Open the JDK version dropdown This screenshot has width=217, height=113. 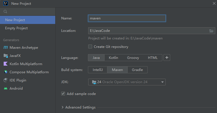pos(127,82)
